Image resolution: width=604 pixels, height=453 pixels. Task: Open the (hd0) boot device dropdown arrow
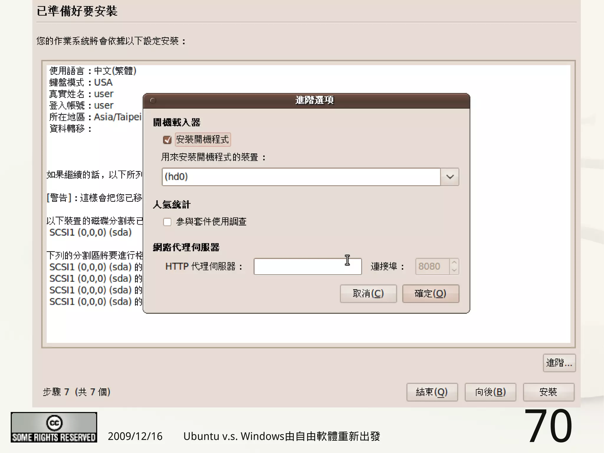(x=450, y=177)
